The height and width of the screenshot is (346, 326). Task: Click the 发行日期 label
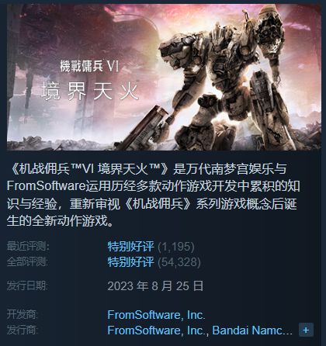[x=28, y=286]
